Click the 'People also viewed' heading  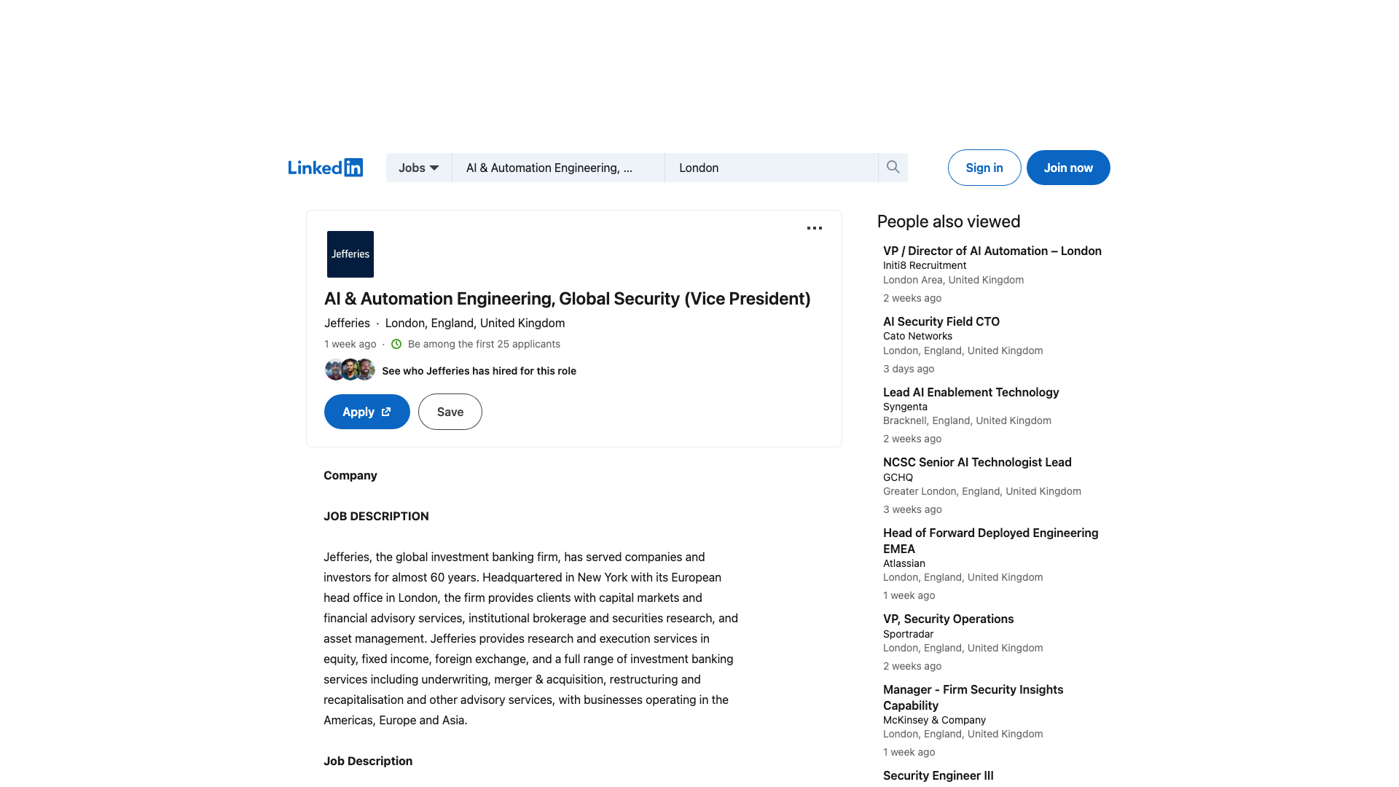[x=949, y=222]
